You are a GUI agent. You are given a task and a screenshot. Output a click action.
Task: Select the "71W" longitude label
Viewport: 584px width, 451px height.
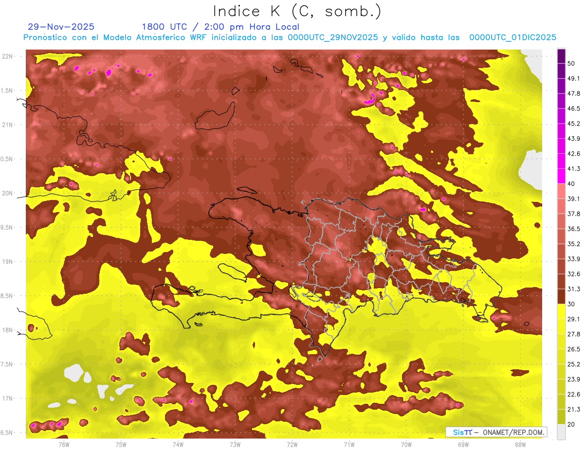point(349,444)
